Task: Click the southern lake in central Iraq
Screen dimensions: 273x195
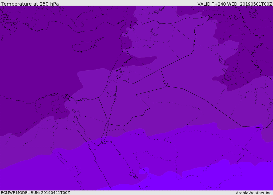Action: point(227,77)
